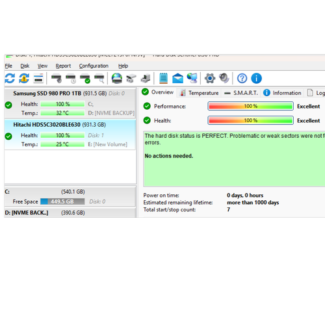The height and width of the screenshot is (325, 325).
Task: Click the Hitachi Health 100 % bar
Action: click(x=62, y=135)
